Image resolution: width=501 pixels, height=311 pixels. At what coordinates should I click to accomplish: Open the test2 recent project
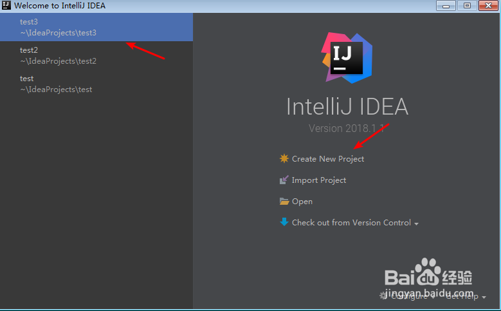(x=96, y=55)
